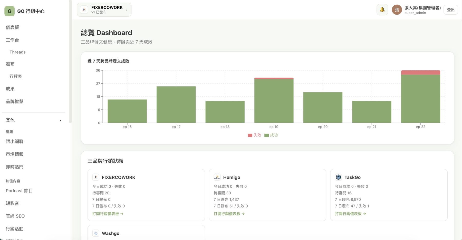Open Homigo 打開行銷儀表板 link
462x240 pixels.
[229, 214]
